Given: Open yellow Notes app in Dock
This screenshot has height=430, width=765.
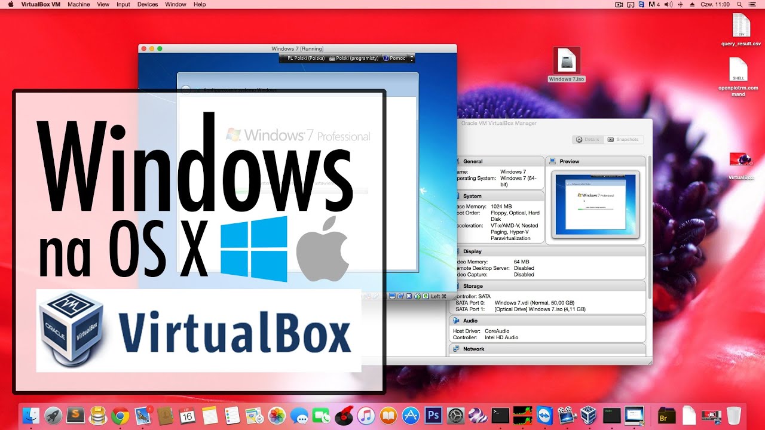Looking at the screenshot, I should [x=210, y=416].
